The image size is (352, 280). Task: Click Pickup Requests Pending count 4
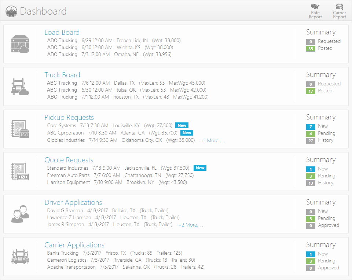pyautogui.click(x=311, y=134)
